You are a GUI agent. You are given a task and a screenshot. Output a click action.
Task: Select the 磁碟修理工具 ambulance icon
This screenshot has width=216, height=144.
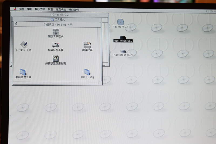(56, 45)
